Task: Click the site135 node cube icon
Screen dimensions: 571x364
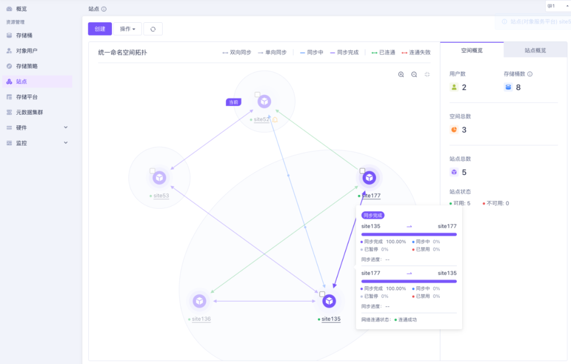Action: [329, 301]
